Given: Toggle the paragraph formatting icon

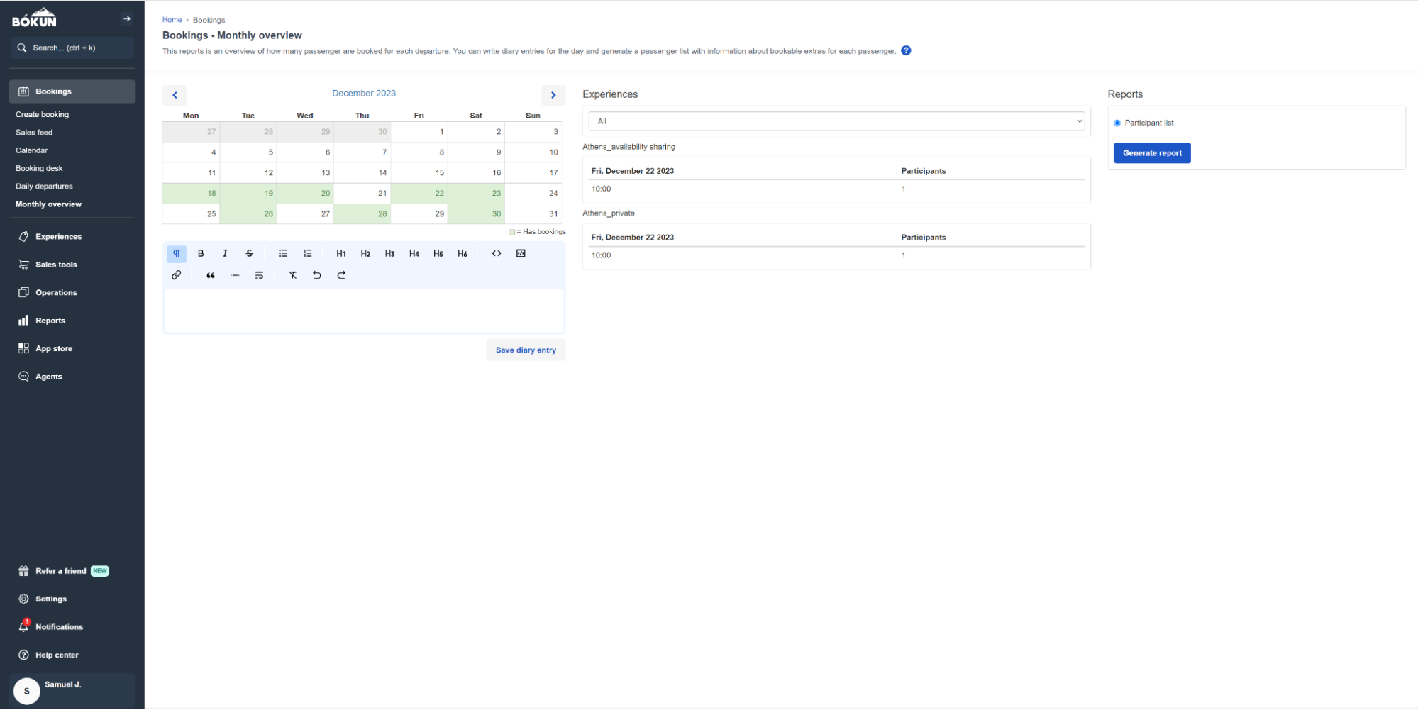Looking at the screenshot, I should click(x=176, y=253).
